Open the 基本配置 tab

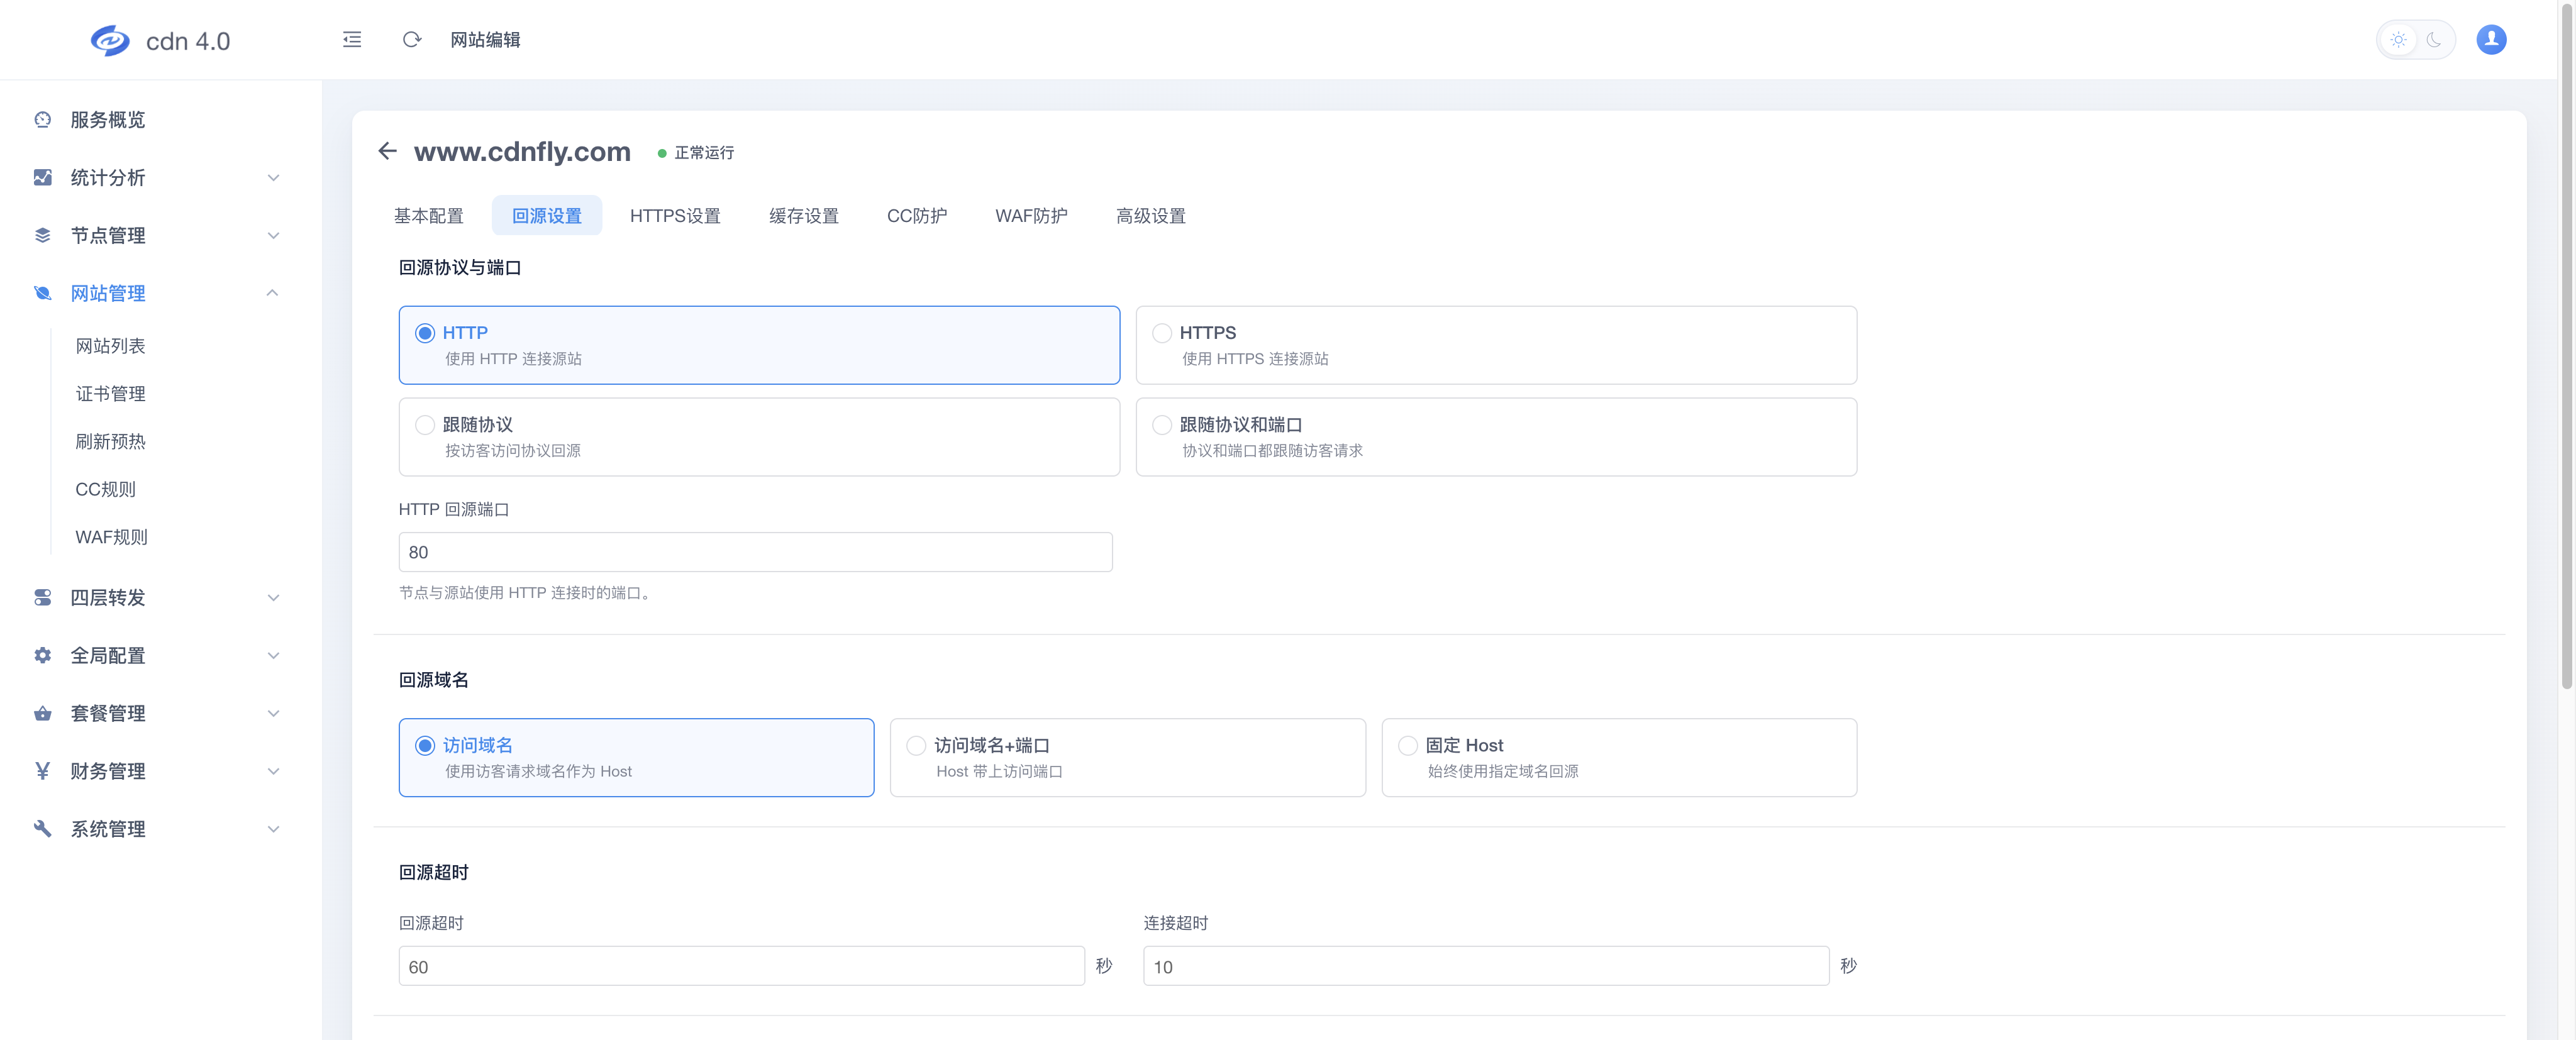coord(428,216)
